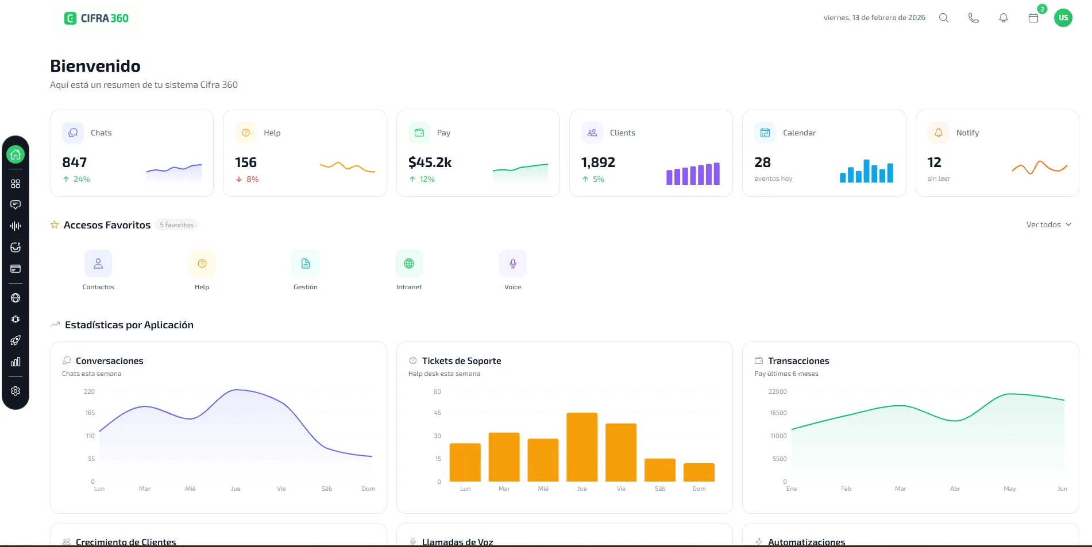Open the US user avatar menu
The image size is (1092, 547).
[1063, 18]
